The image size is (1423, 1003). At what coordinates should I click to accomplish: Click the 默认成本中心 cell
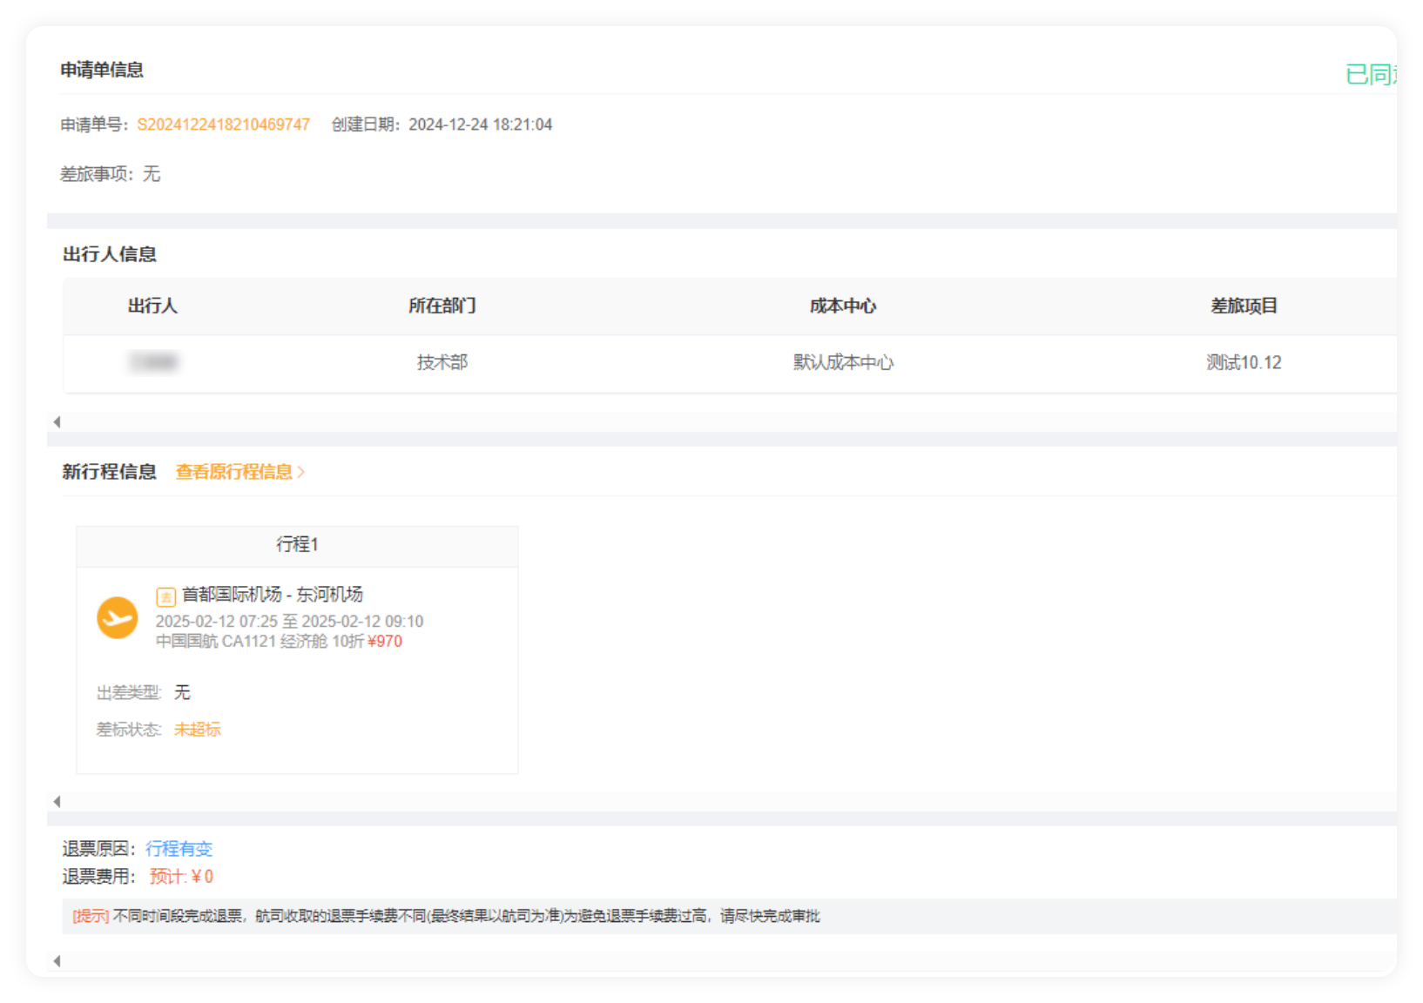pyautogui.click(x=842, y=363)
